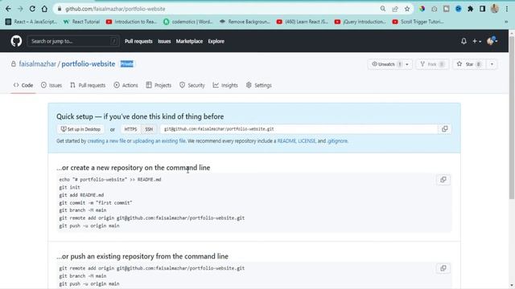Select SSH clone protocol
Viewport: 515px width, 289px height.
coord(149,129)
